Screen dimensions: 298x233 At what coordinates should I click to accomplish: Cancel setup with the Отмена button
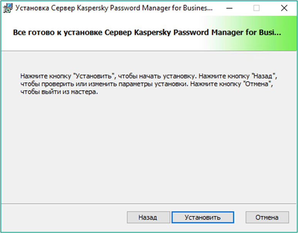click(267, 217)
